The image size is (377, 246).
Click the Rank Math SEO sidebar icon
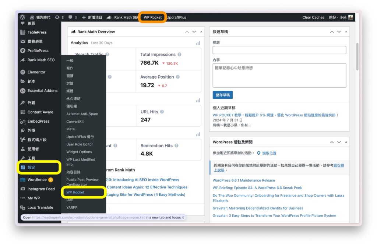[x=23, y=60]
